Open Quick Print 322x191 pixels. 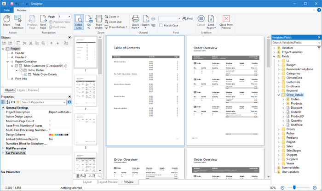135,22
